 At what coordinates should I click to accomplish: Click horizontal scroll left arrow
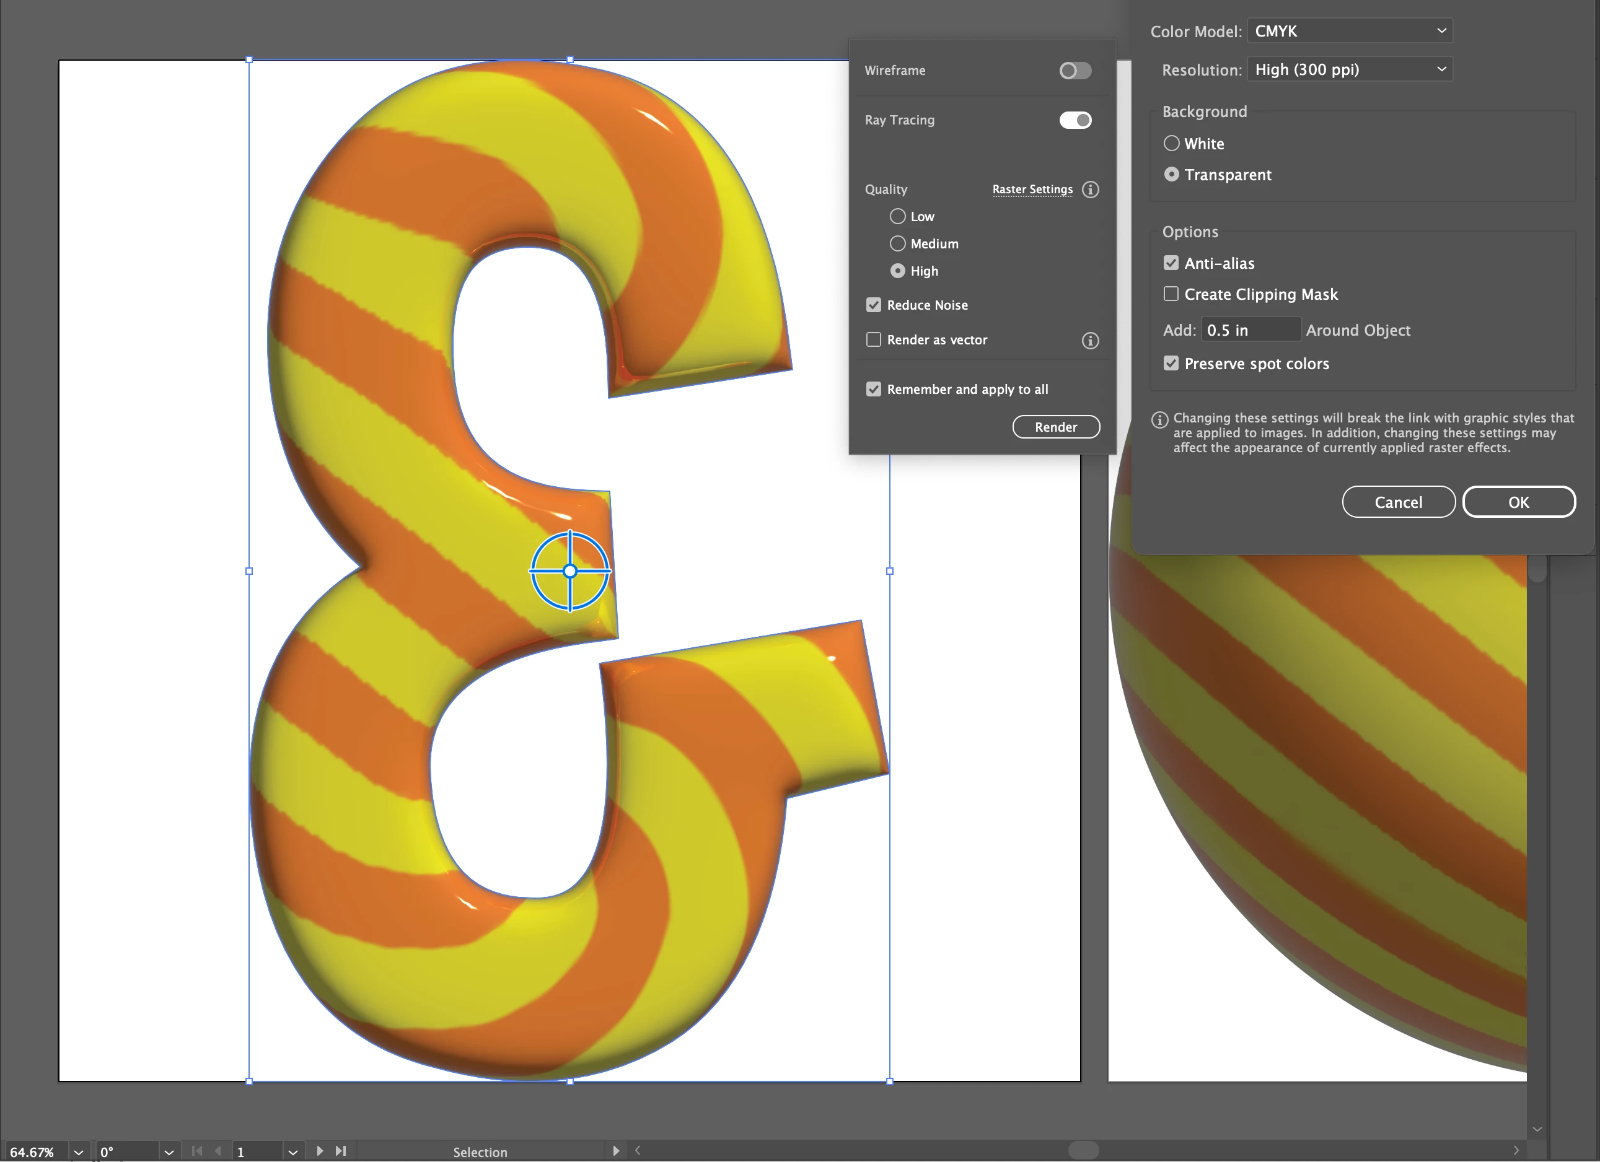[x=638, y=1151]
